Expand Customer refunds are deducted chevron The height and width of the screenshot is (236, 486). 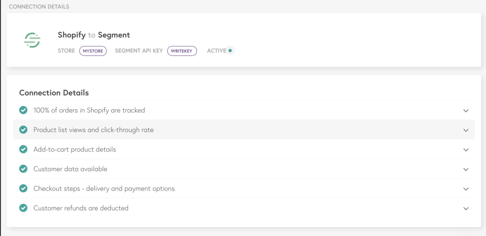[466, 209]
